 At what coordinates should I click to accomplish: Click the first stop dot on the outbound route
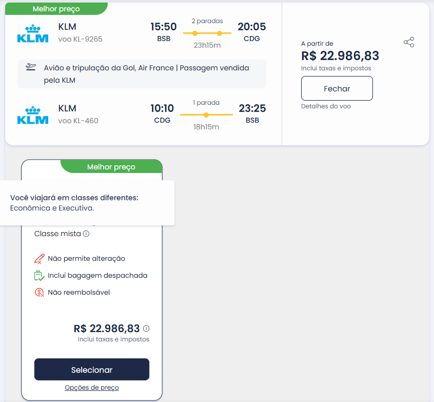pyautogui.click(x=195, y=33)
